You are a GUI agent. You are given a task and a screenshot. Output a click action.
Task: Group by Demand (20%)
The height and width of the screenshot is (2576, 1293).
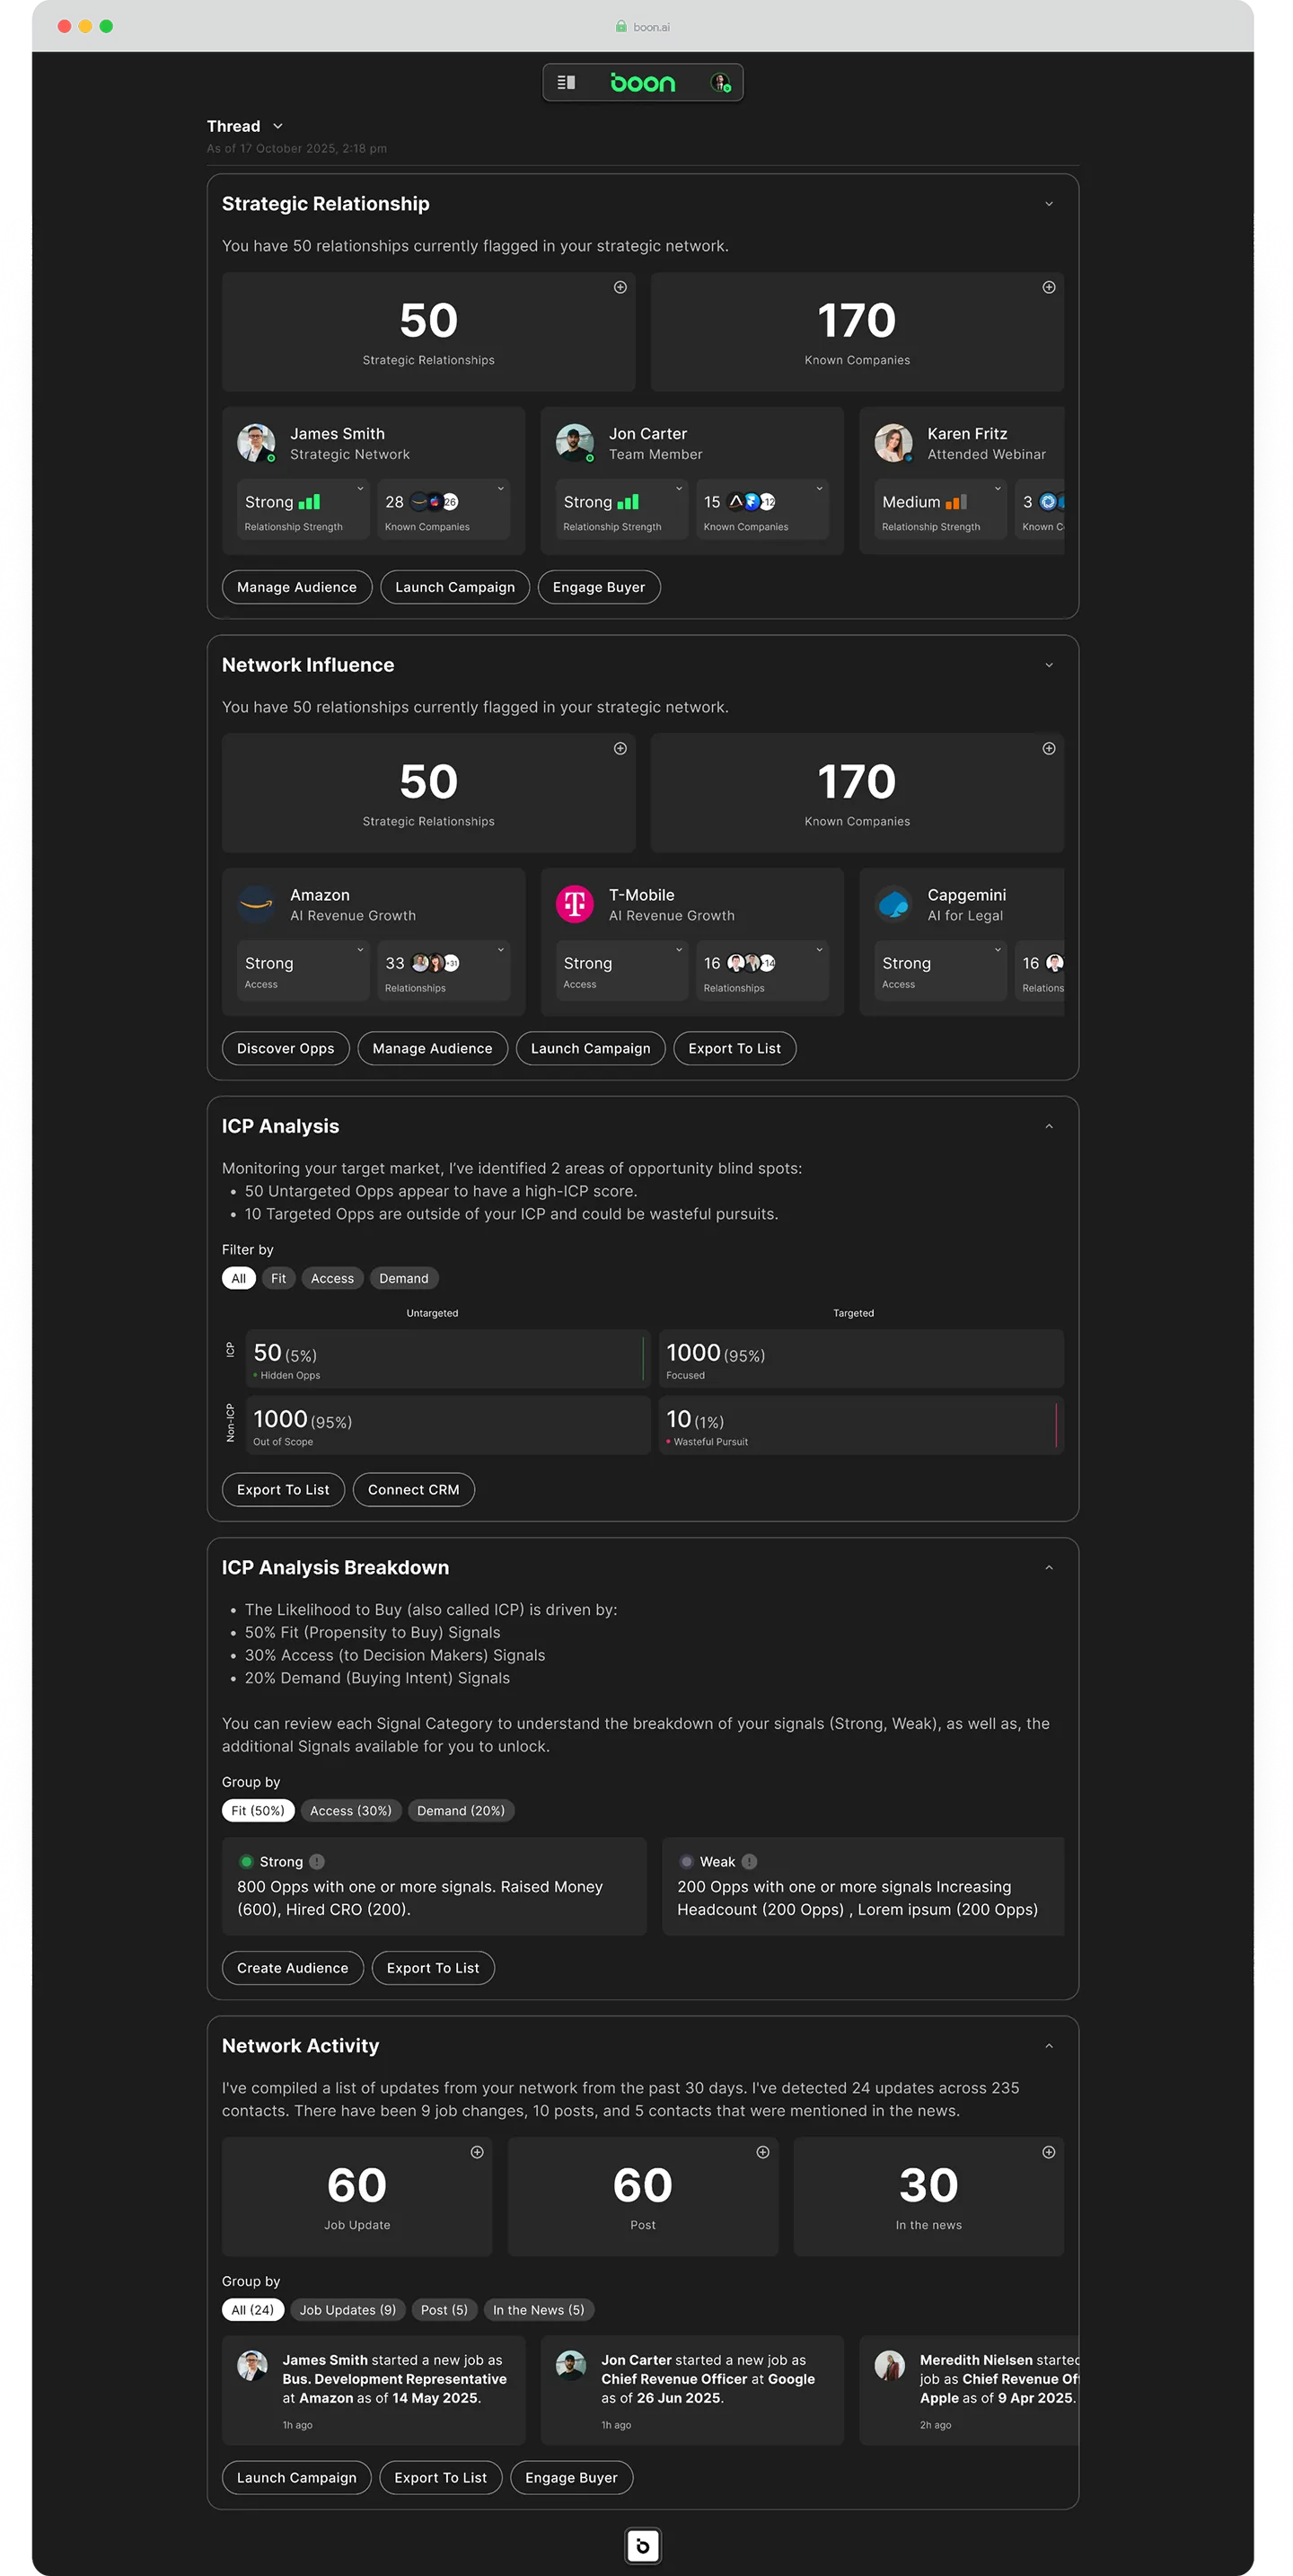click(x=460, y=1810)
